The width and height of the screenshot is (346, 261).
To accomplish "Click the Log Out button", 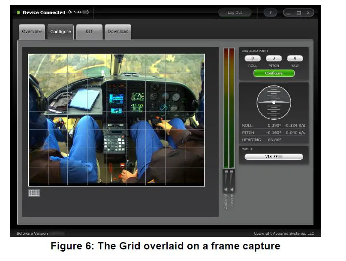I will pos(235,13).
